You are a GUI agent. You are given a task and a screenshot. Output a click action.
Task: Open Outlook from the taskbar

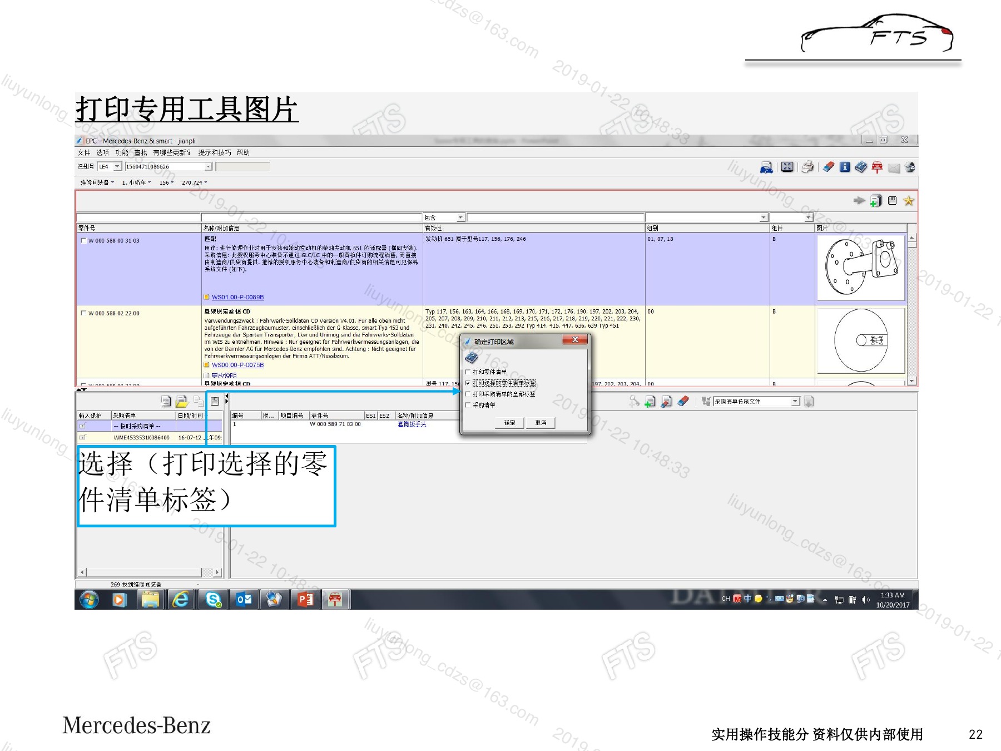coord(244,599)
